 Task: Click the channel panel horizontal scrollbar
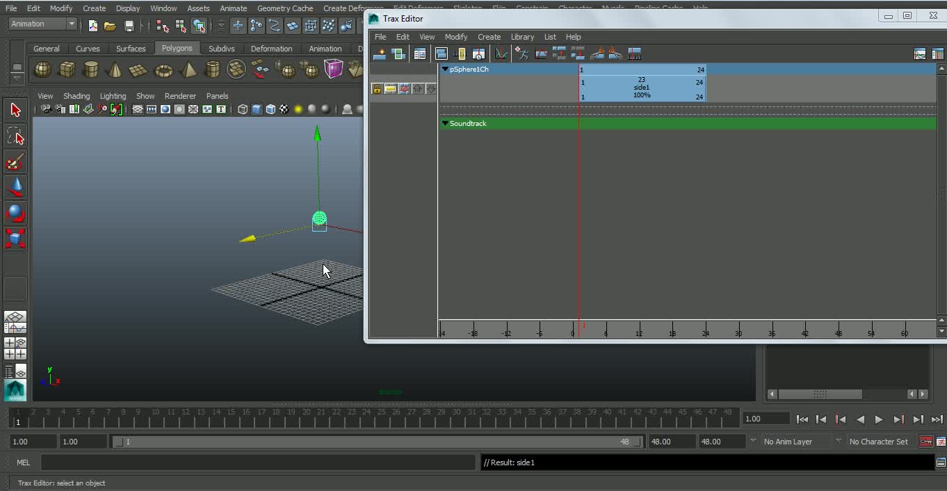tap(820, 394)
